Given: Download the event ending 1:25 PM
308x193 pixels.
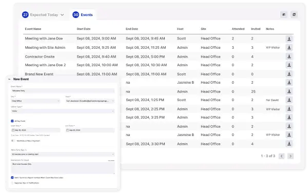Looking at the screenshot, I should 289,100.
